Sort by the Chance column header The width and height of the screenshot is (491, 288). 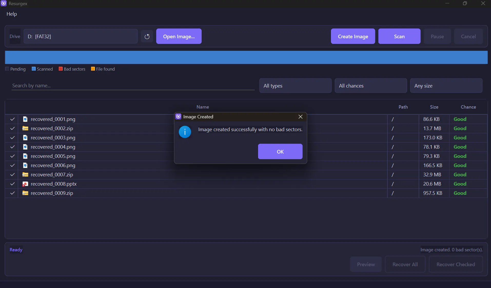pos(468,107)
